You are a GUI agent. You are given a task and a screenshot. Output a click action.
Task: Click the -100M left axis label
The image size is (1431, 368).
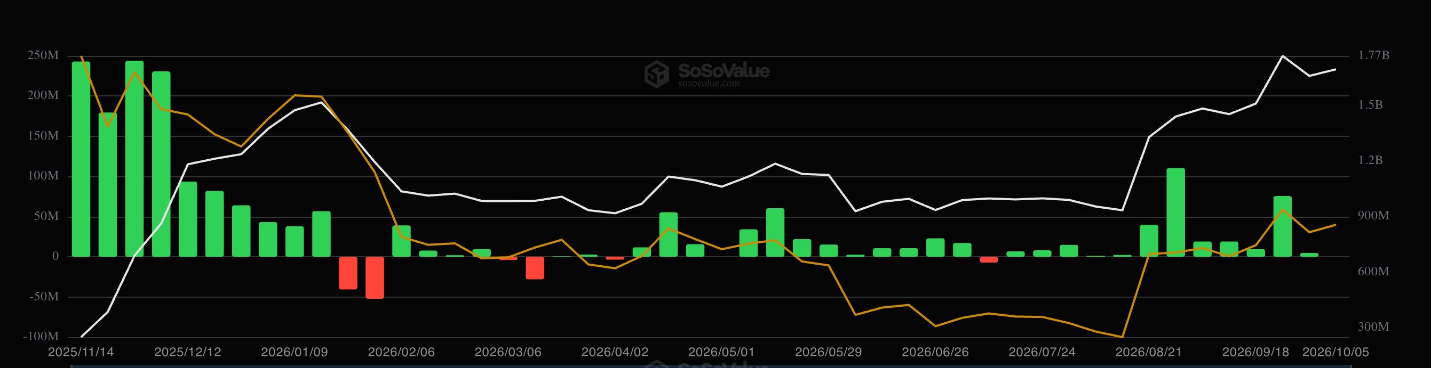click(x=41, y=337)
